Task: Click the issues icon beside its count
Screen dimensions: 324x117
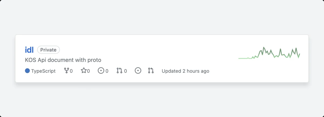Action: click(x=101, y=71)
